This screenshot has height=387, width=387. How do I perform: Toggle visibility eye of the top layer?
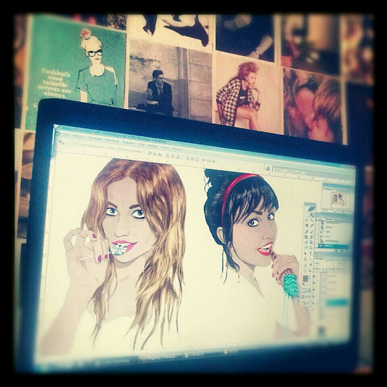pos(314,276)
